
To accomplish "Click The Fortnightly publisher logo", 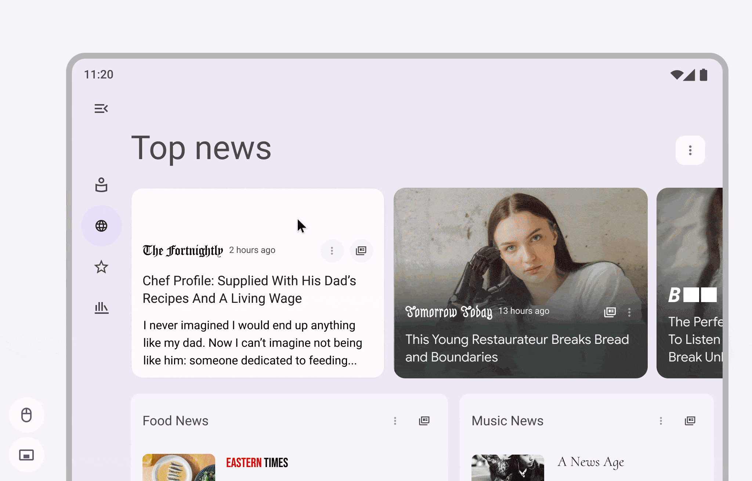I will point(183,251).
